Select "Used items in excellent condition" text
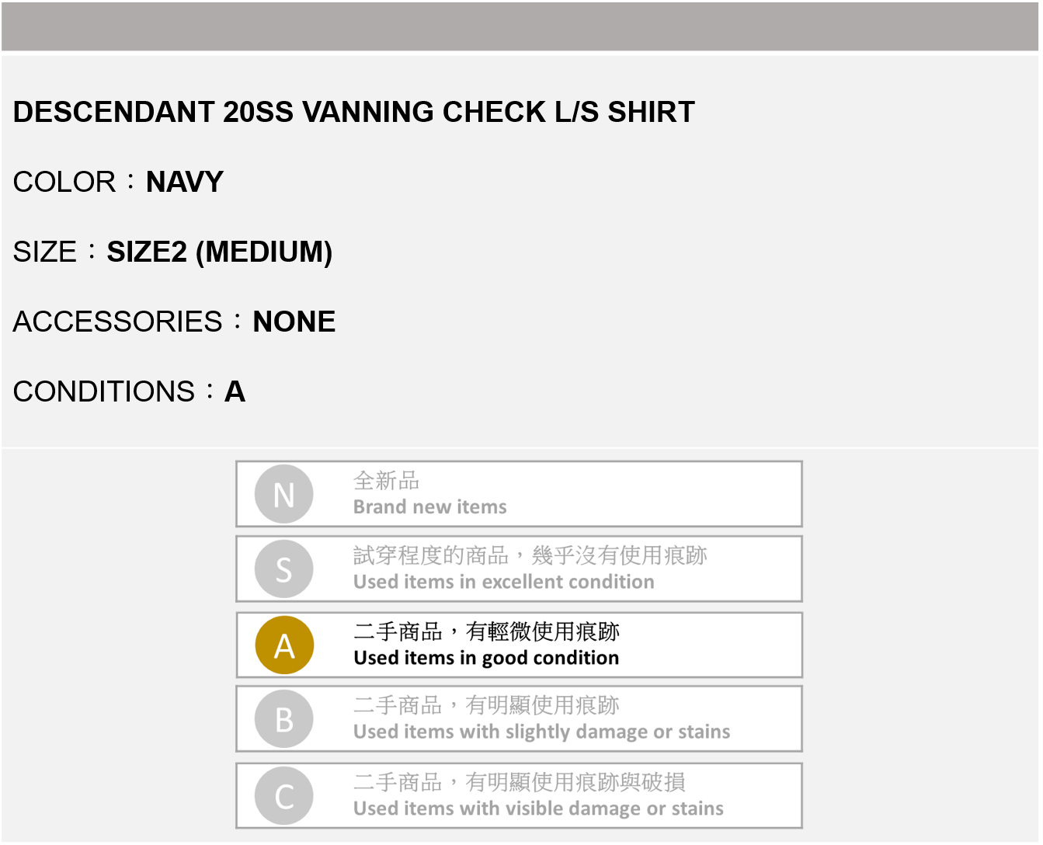This screenshot has width=1043, height=845. [x=503, y=582]
